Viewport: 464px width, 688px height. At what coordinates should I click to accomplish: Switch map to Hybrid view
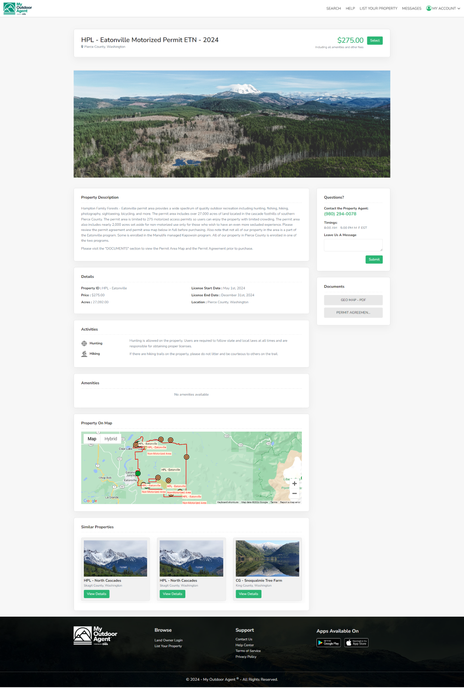111,439
